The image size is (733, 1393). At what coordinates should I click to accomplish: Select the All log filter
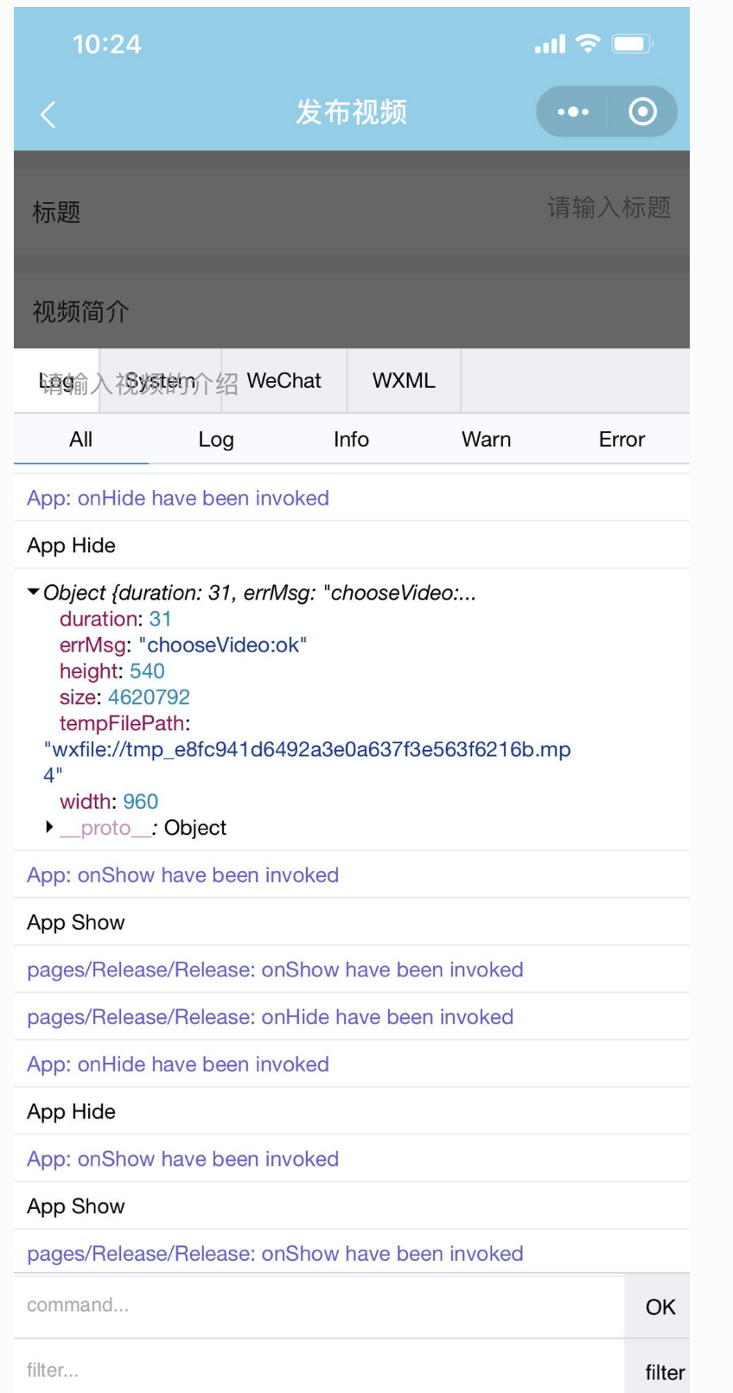pyautogui.click(x=80, y=439)
